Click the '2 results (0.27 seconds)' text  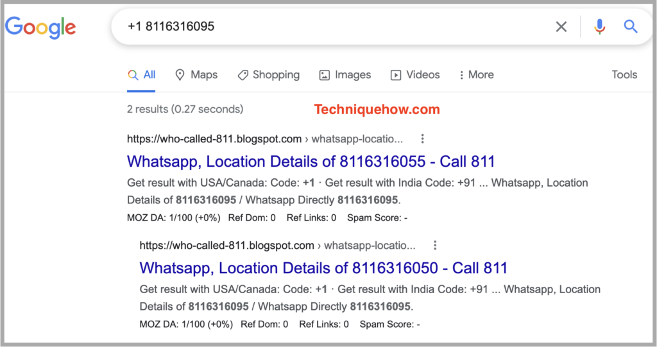(185, 109)
